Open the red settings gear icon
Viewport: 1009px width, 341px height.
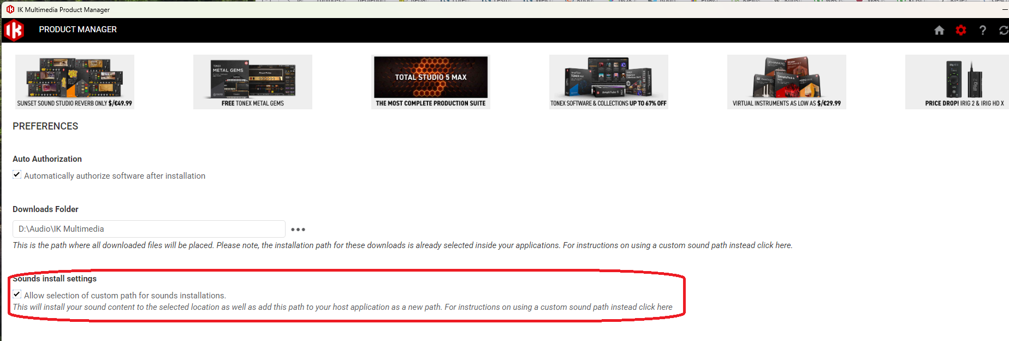961,31
